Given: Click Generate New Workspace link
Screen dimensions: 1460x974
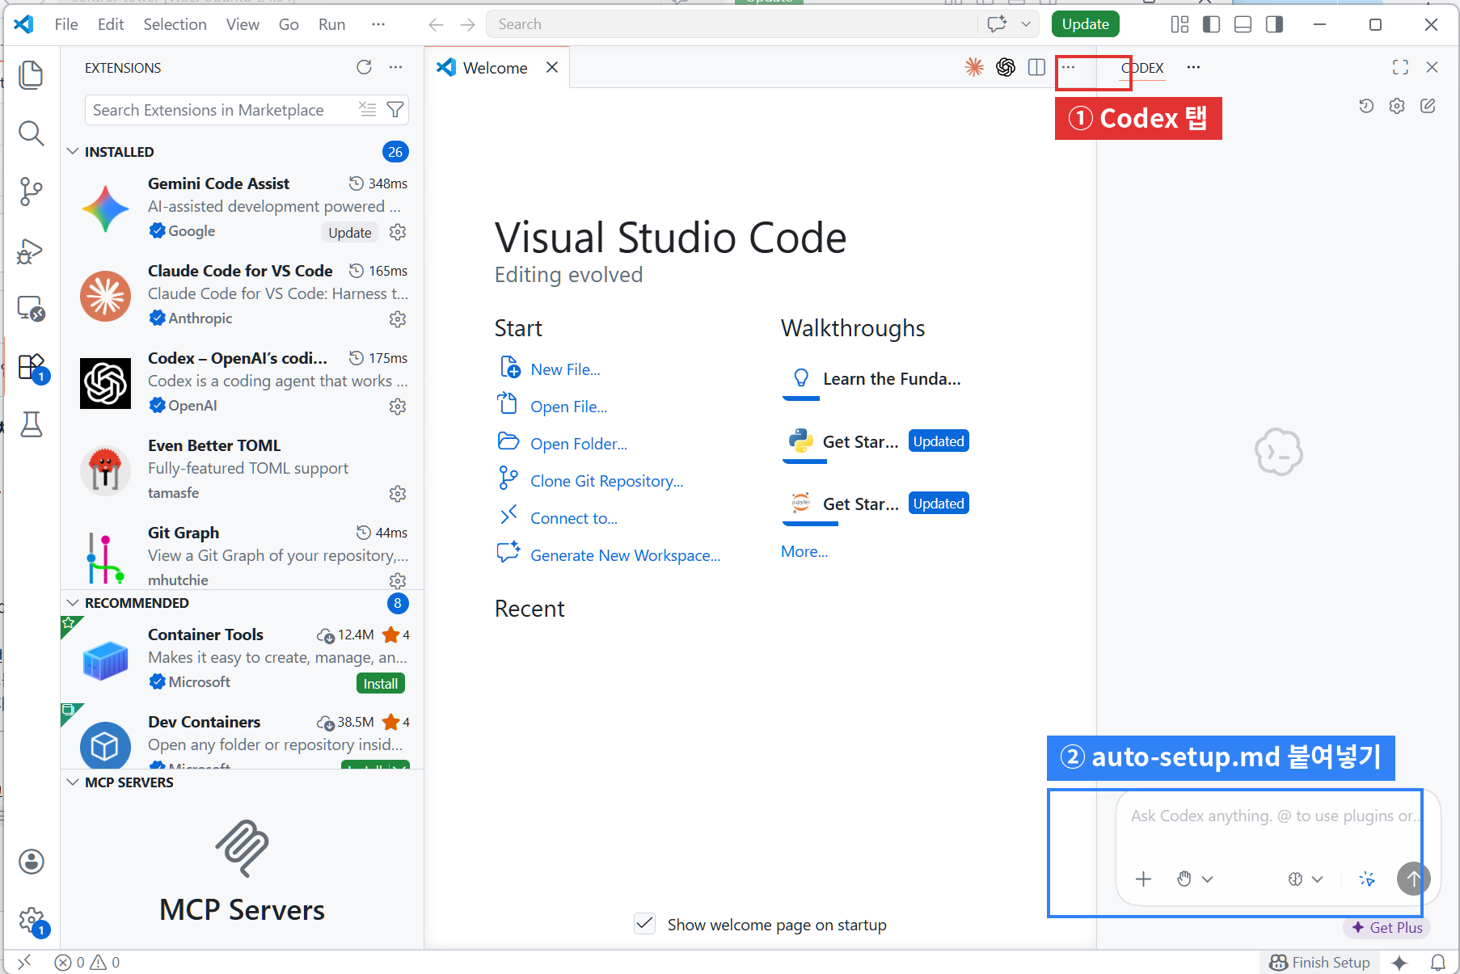Looking at the screenshot, I should click(626, 555).
